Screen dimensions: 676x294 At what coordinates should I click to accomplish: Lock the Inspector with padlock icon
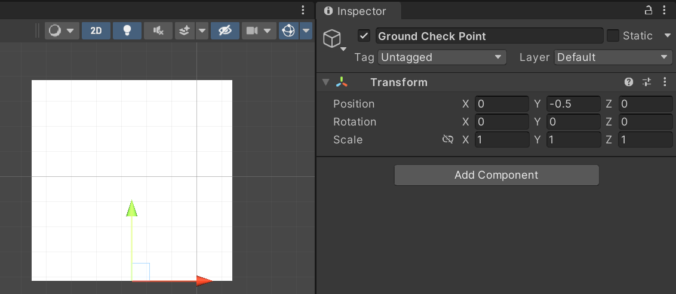[648, 10]
